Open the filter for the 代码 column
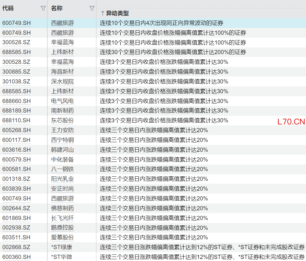Image resolution: width=306 pixels, height=261 pixels. pos(43,9)
